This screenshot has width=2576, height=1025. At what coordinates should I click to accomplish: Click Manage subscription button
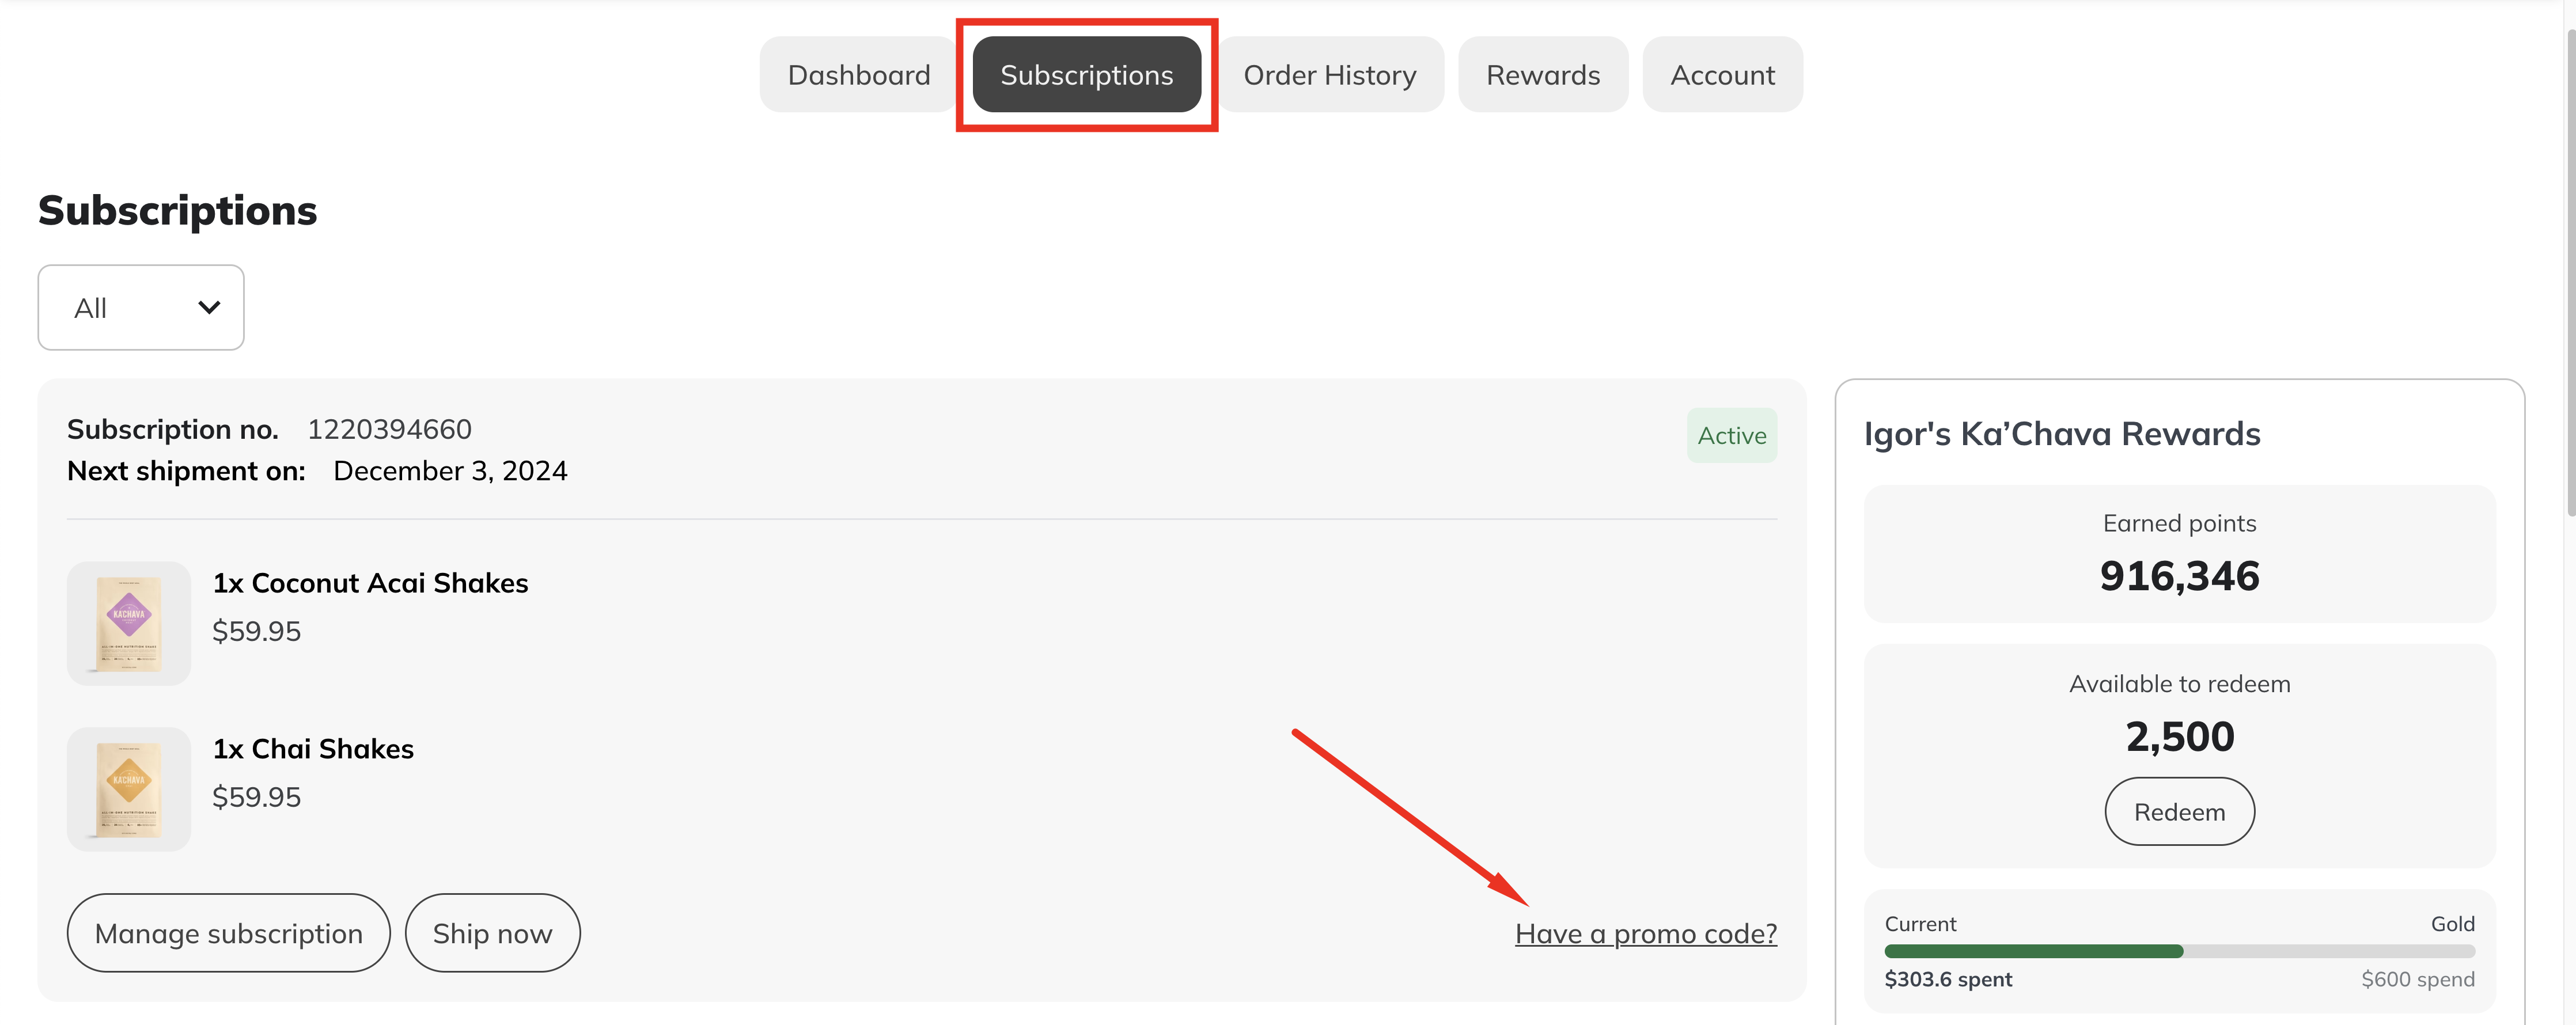pos(228,933)
